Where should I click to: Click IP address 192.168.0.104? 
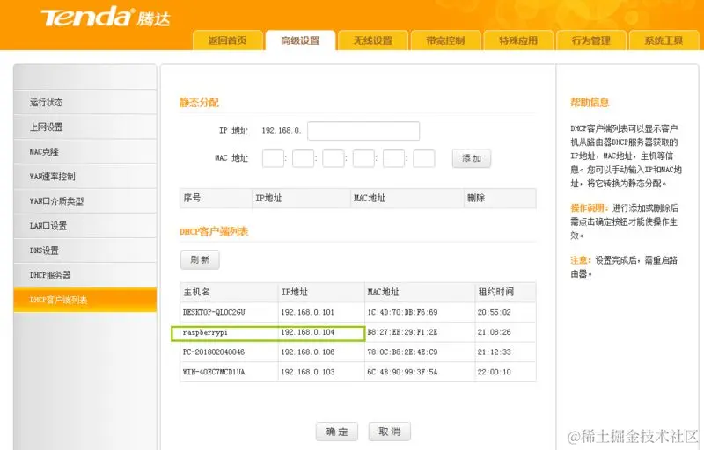(x=307, y=332)
